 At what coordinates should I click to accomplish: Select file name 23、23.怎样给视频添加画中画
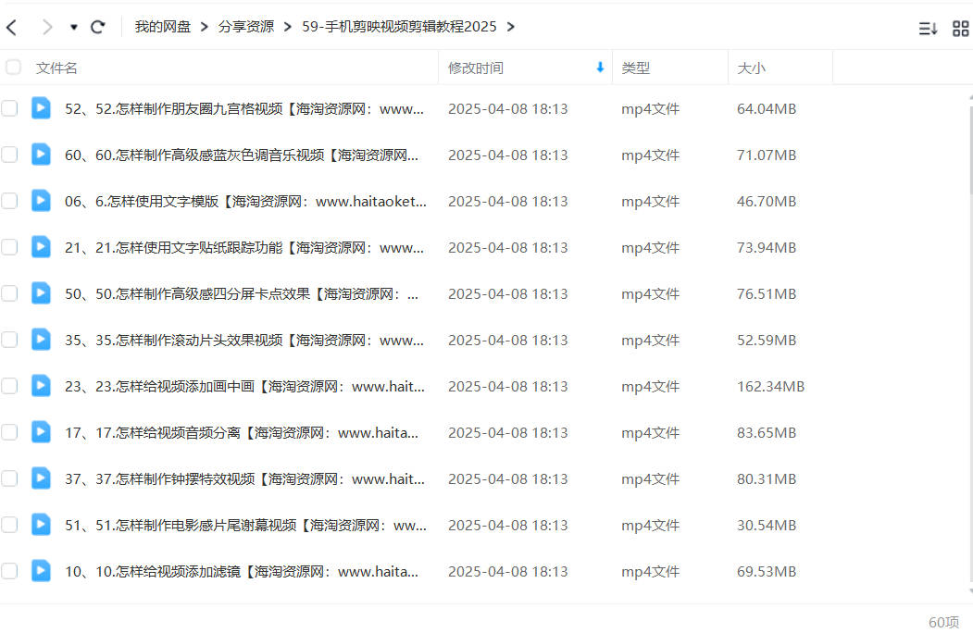click(x=245, y=387)
